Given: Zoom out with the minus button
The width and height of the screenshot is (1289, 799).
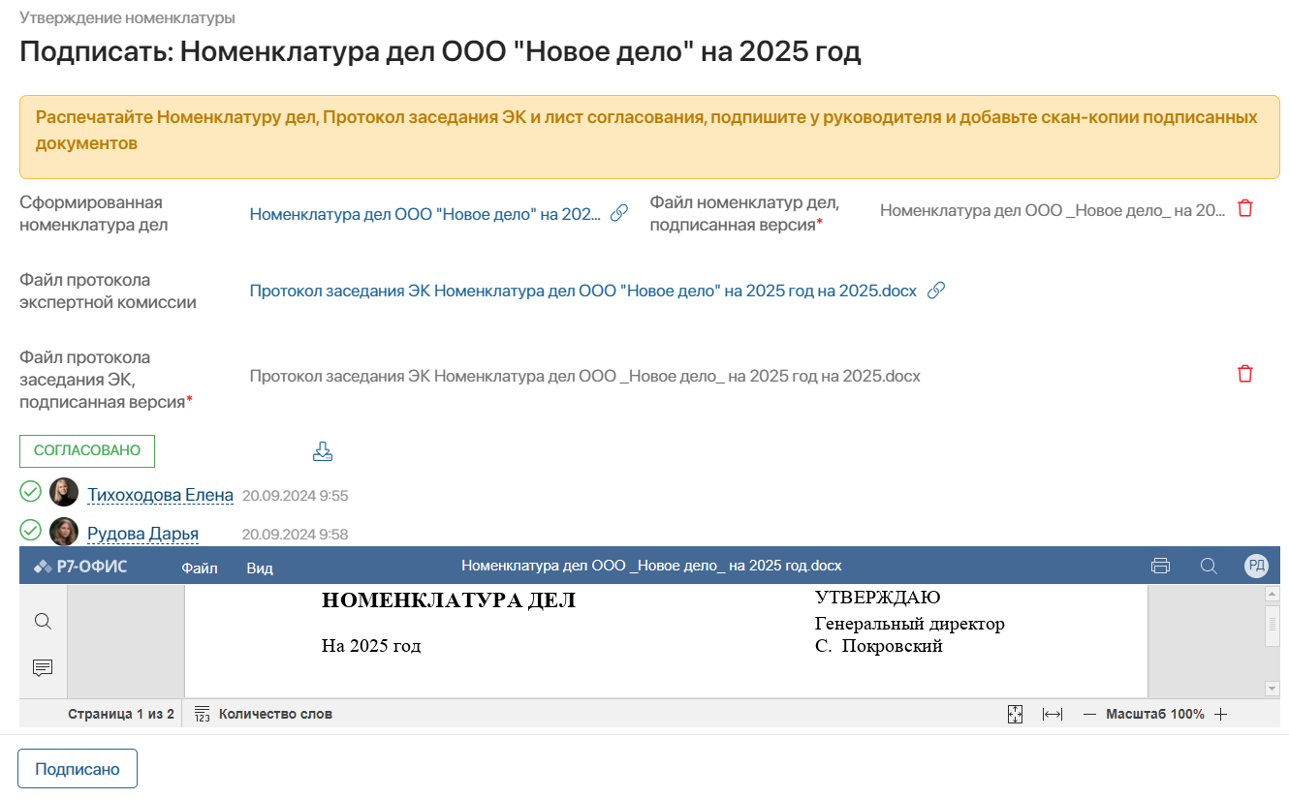Looking at the screenshot, I should point(1089,715).
